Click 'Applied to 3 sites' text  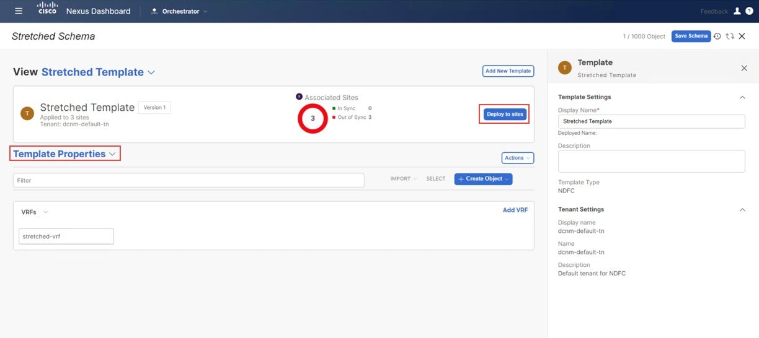tap(64, 118)
